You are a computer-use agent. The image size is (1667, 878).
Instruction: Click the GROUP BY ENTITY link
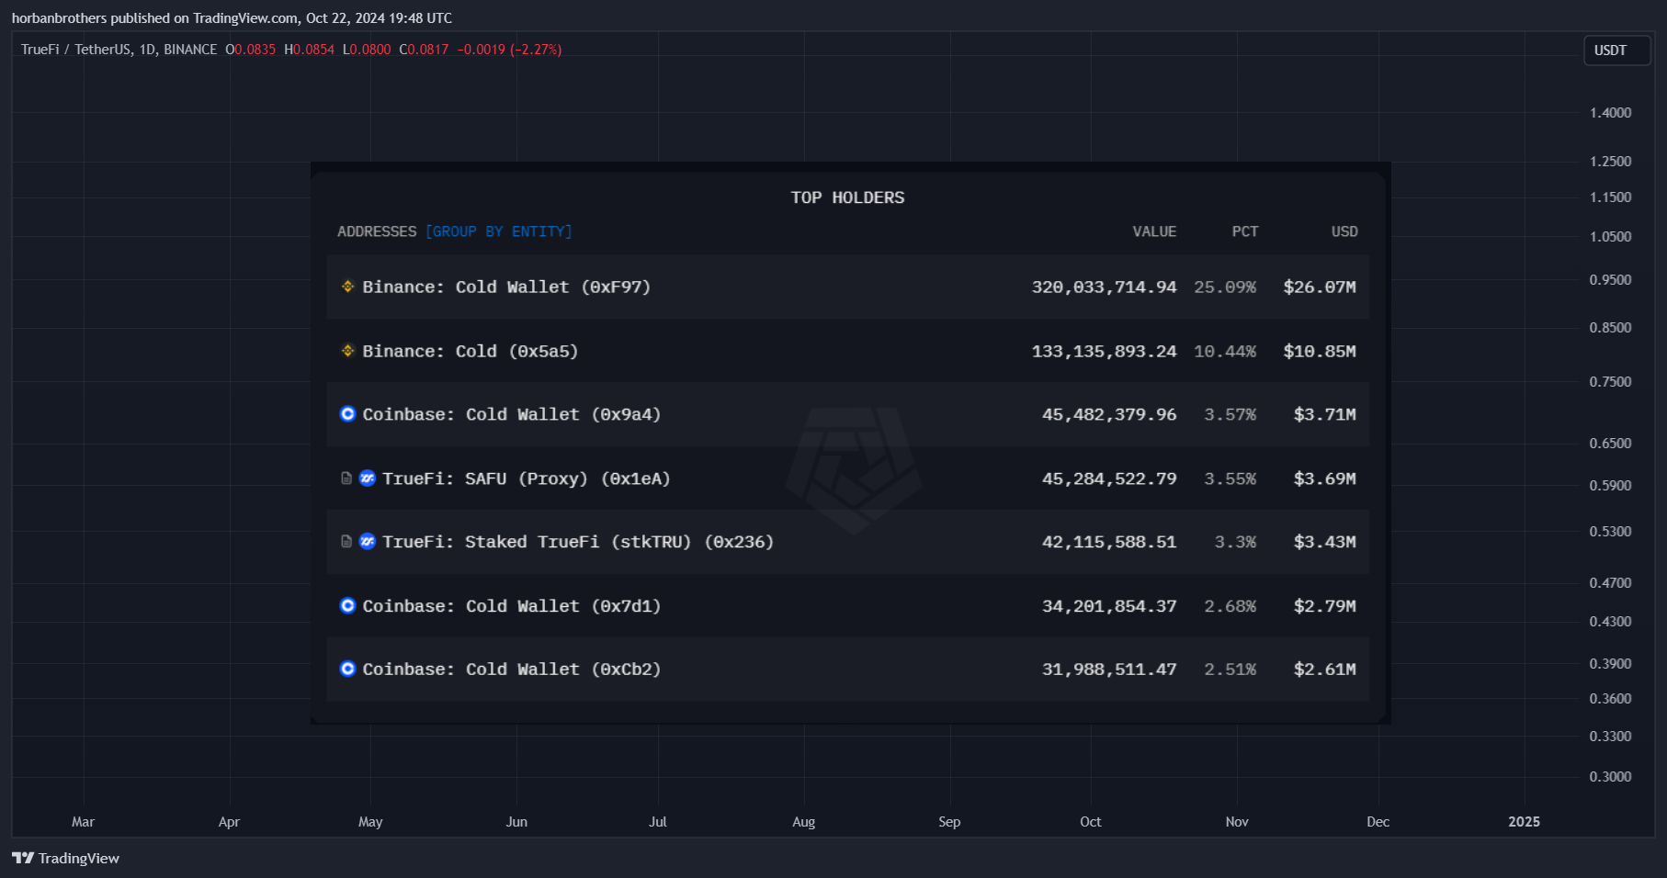pyautogui.click(x=499, y=231)
